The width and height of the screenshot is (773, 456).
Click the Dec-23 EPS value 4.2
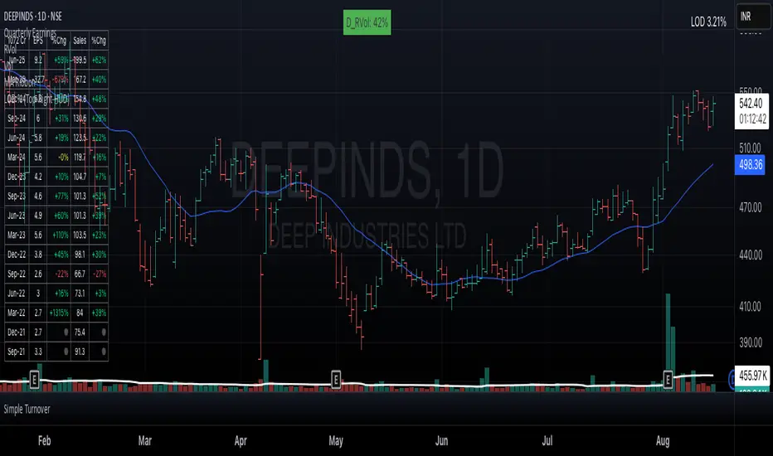(x=38, y=177)
